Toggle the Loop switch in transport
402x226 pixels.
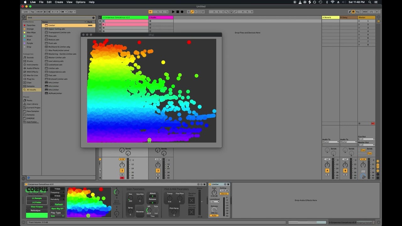[231, 12]
